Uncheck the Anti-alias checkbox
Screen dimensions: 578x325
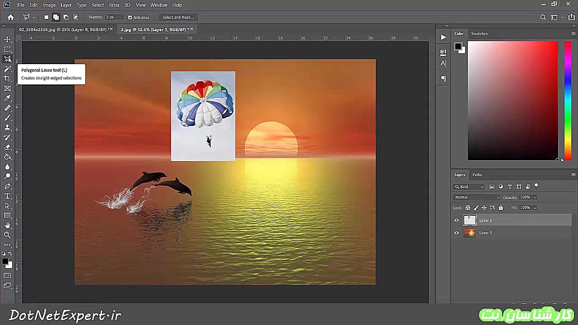coord(130,18)
